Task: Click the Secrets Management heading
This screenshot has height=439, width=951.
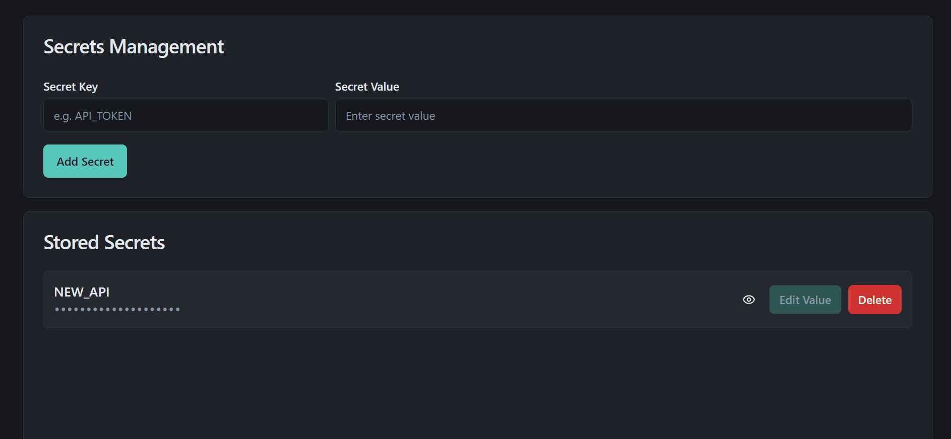Action: (134, 47)
